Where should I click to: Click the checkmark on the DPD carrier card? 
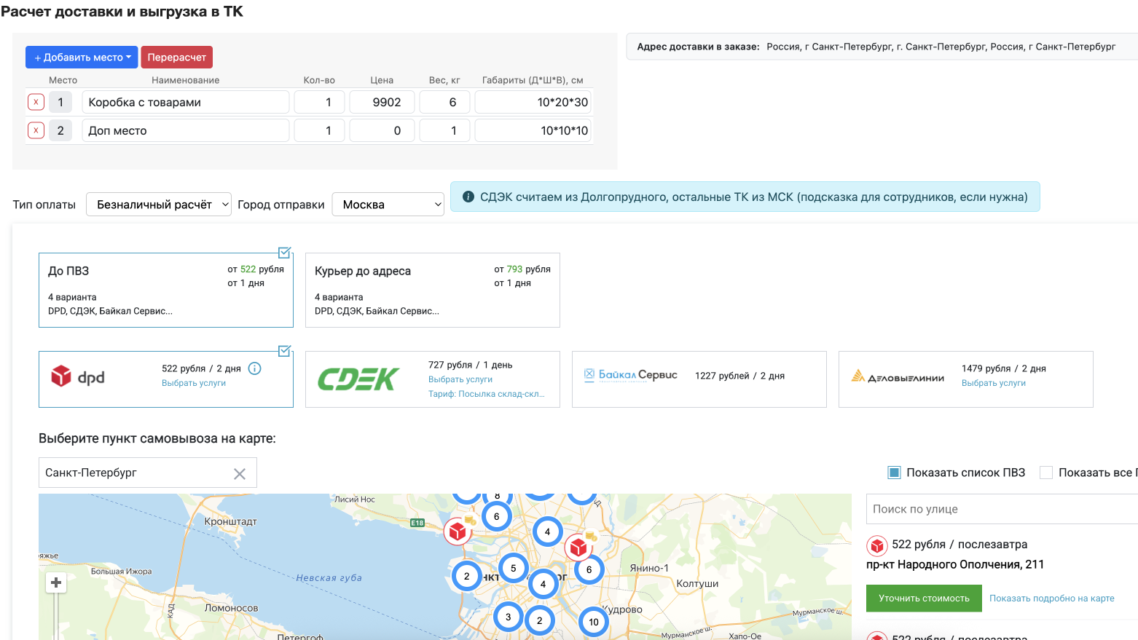point(285,351)
